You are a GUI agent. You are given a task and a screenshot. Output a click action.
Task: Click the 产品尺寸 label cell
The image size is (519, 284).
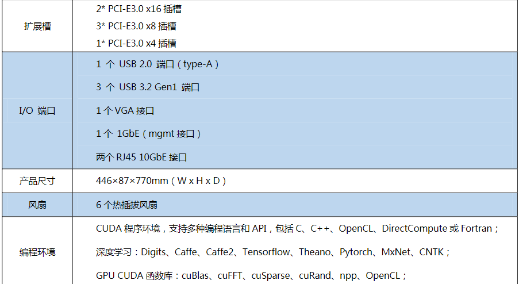37,181
